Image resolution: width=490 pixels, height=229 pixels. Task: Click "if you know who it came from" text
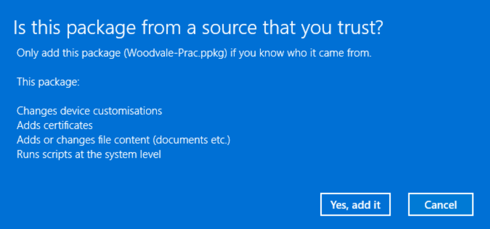[x=300, y=53]
